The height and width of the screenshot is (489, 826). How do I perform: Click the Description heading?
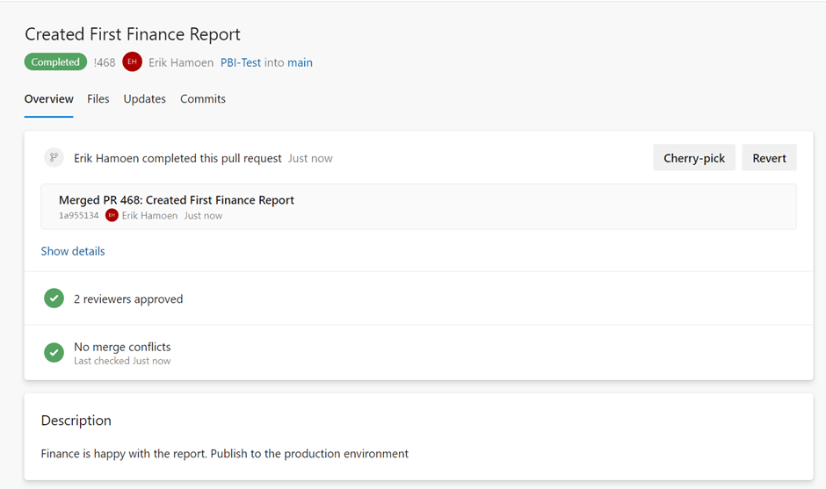(76, 421)
